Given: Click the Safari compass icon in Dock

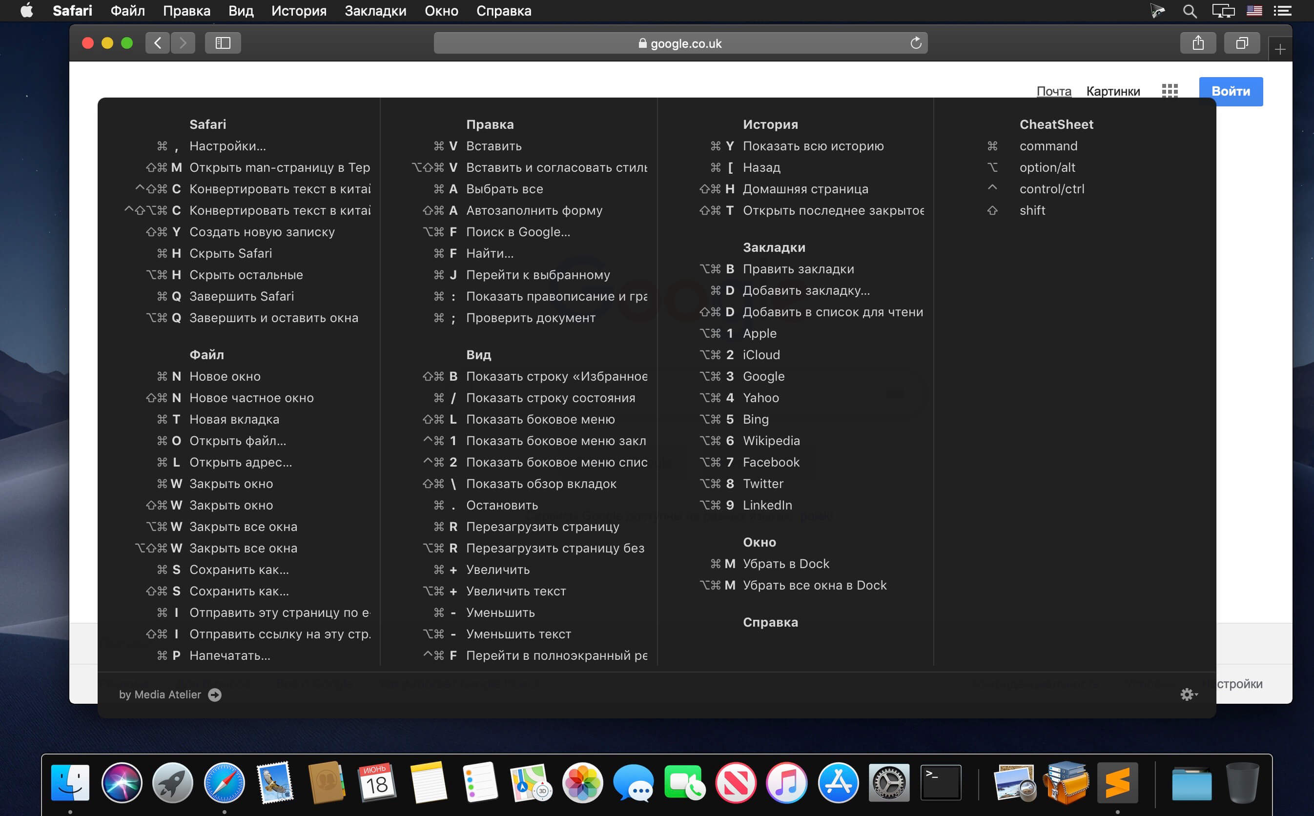Looking at the screenshot, I should pyautogui.click(x=224, y=782).
